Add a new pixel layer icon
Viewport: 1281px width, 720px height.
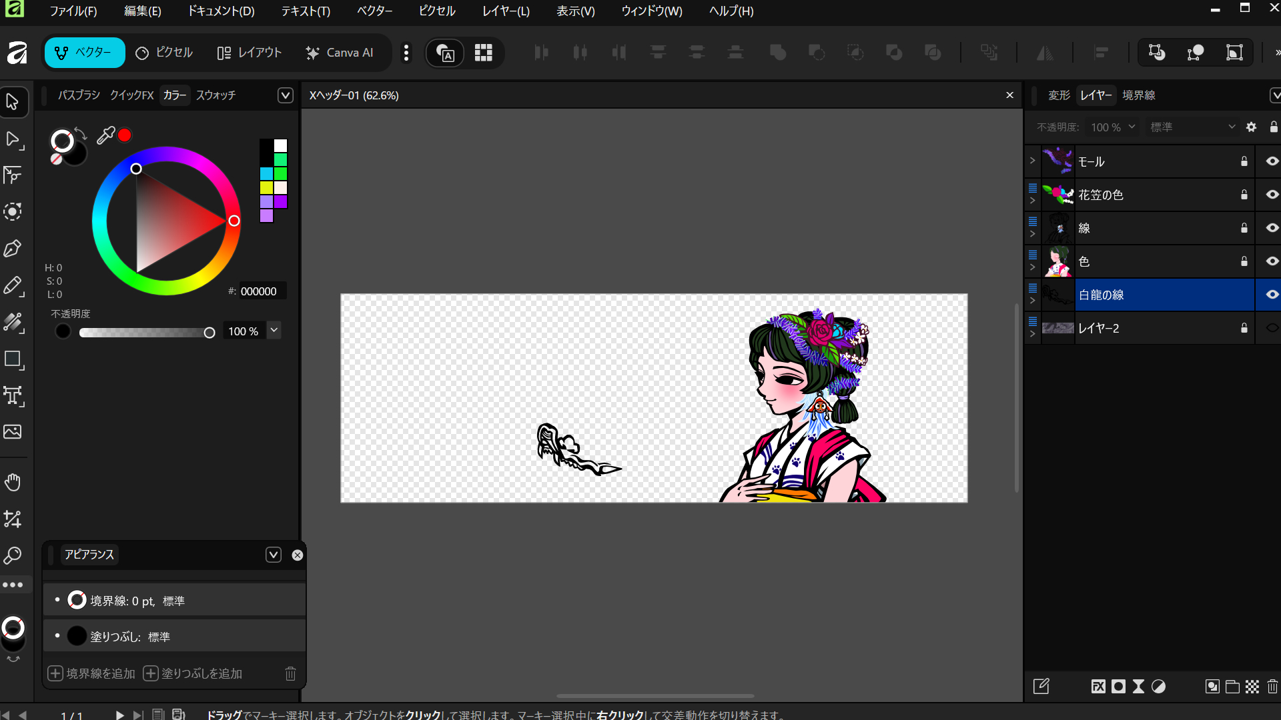[1252, 687]
